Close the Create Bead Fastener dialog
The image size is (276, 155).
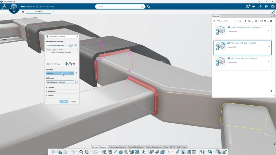point(78,36)
